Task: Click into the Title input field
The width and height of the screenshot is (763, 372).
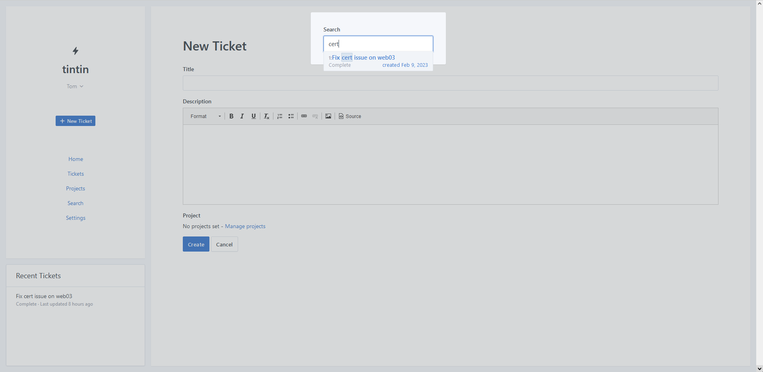Action: [x=450, y=83]
